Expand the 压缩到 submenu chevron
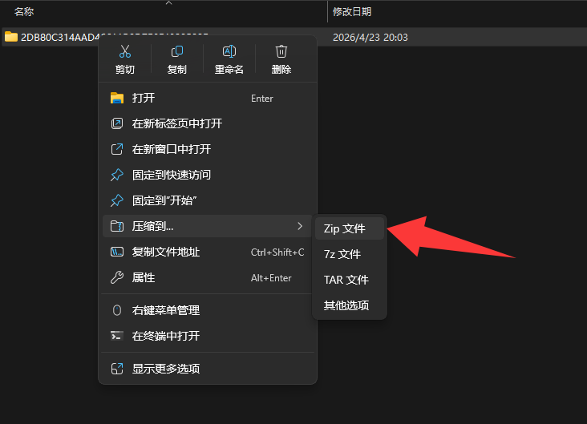Image resolution: width=587 pixels, height=424 pixels. tap(299, 226)
